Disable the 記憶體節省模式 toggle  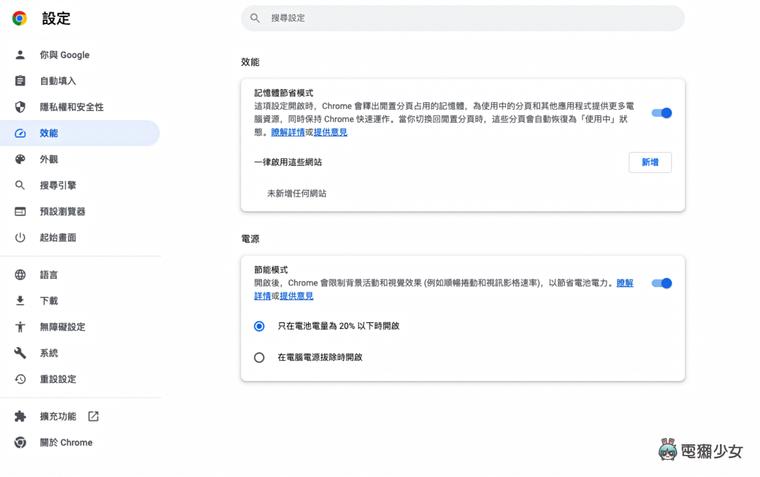point(661,112)
